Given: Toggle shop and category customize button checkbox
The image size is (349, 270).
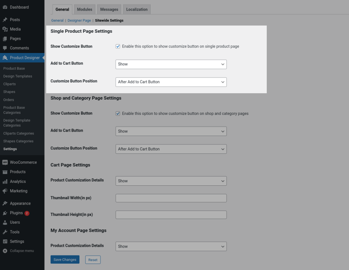Looking at the screenshot, I should pyautogui.click(x=118, y=113).
